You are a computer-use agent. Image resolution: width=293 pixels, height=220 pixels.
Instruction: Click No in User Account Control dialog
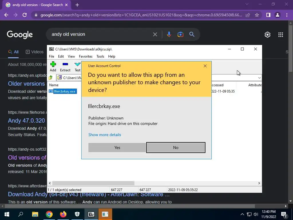176,148
